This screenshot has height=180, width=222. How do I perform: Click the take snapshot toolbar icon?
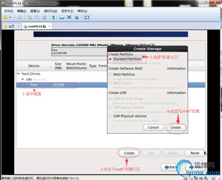30,17
